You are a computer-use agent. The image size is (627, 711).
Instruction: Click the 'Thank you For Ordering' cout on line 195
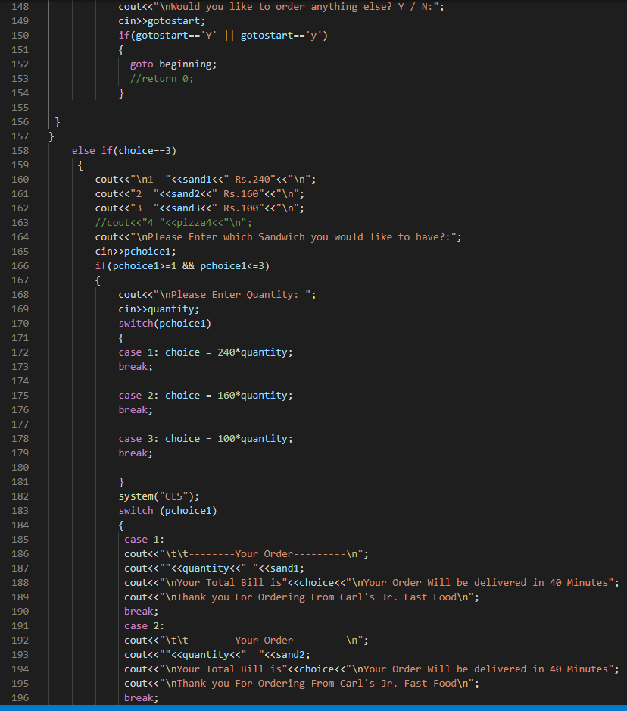point(301,684)
